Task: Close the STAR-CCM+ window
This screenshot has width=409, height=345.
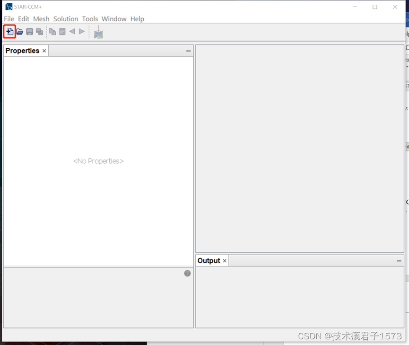Action: [x=395, y=7]
